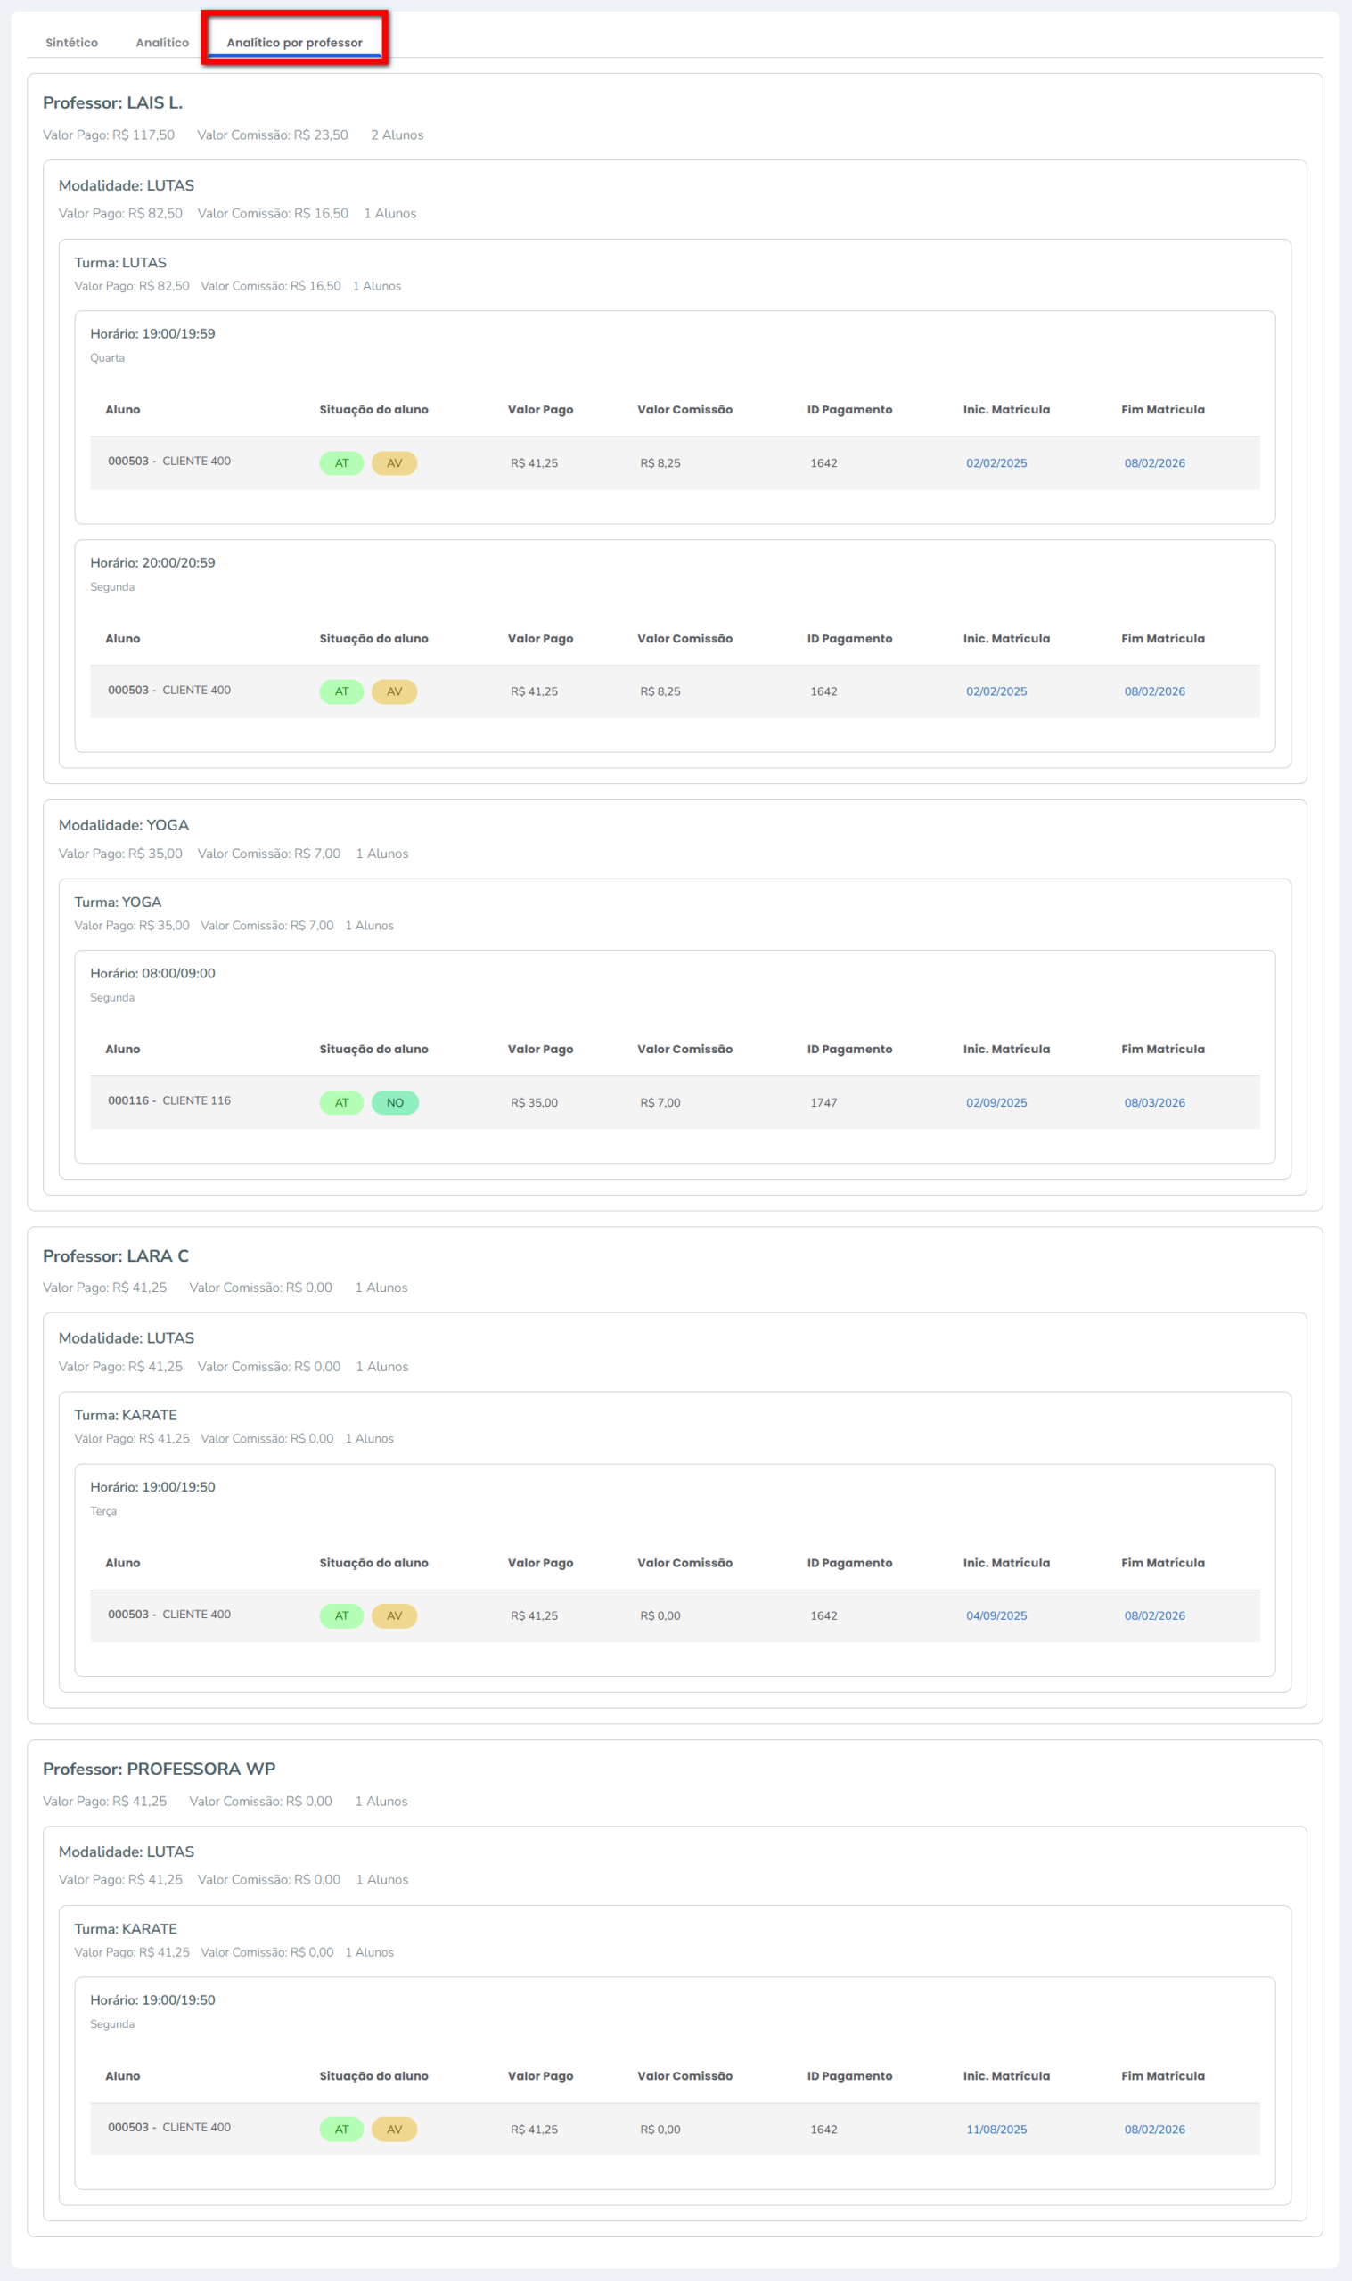
Task: Click the 11/08/2025 enrollment start link
Action: 996,2129
